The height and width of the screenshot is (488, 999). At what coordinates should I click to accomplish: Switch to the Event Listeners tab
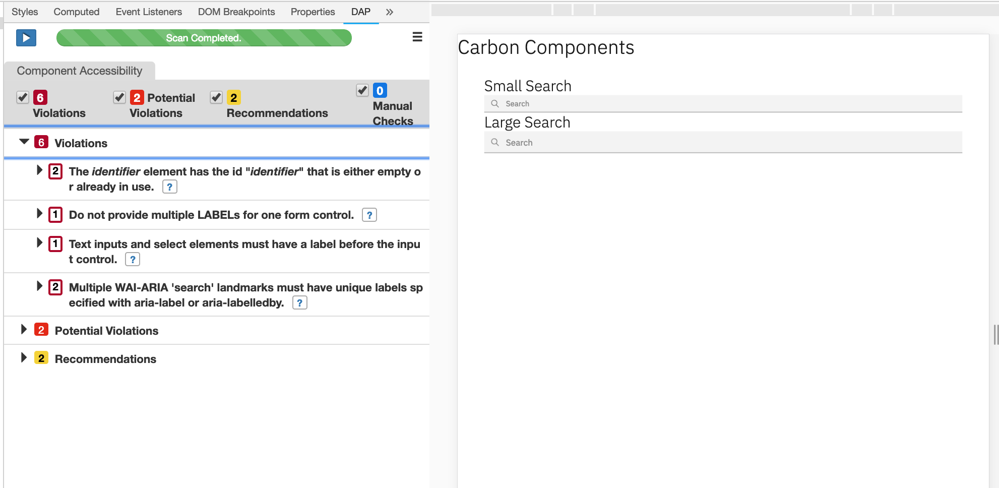(149, 12)
